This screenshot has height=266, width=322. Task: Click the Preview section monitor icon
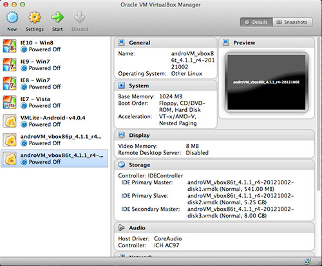click(x=226, y=42)
